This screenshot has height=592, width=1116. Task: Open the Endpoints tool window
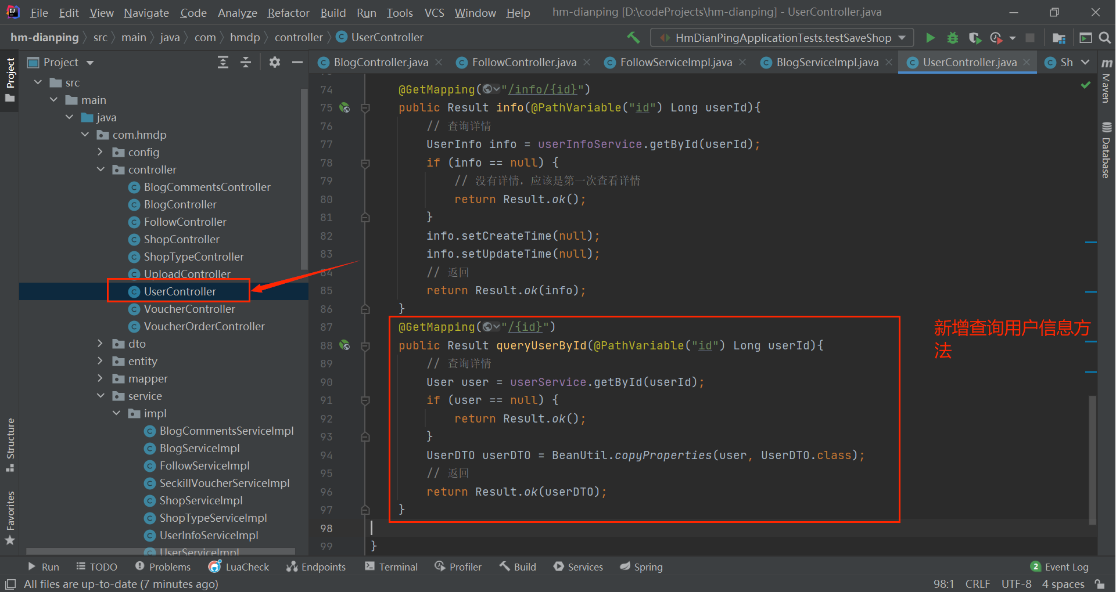316,567
